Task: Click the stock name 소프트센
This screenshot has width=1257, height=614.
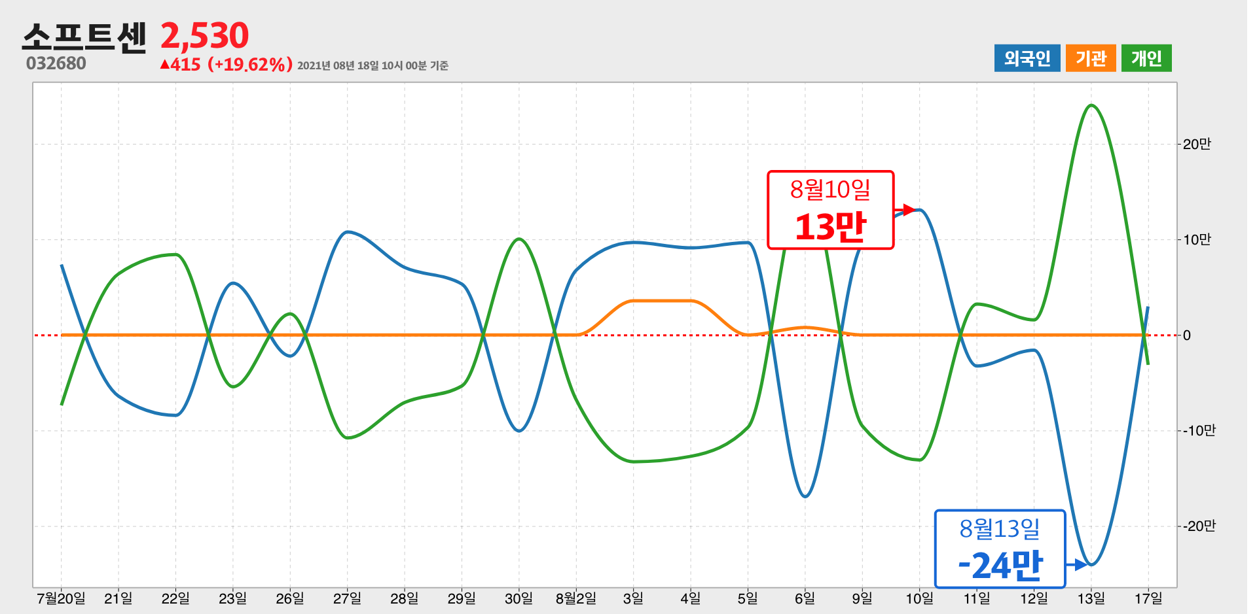Action: (84, 37)
